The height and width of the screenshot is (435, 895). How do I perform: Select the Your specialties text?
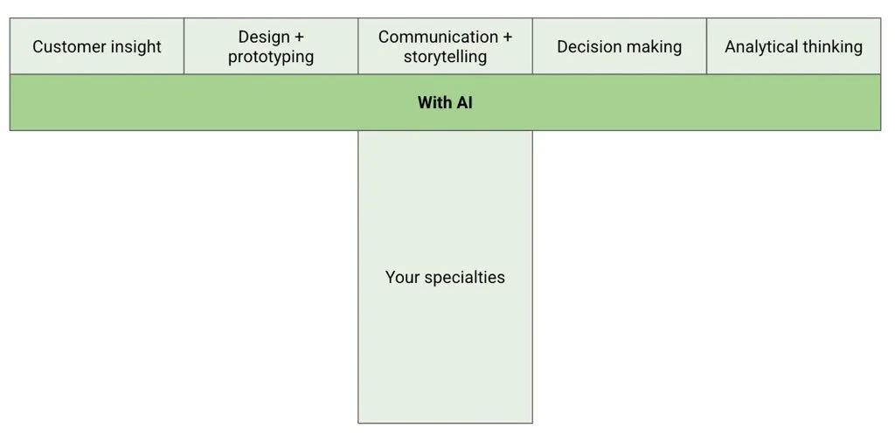[x=445, y=277]
